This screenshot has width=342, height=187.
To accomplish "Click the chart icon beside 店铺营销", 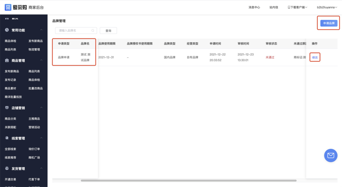I will pos(7,108).
